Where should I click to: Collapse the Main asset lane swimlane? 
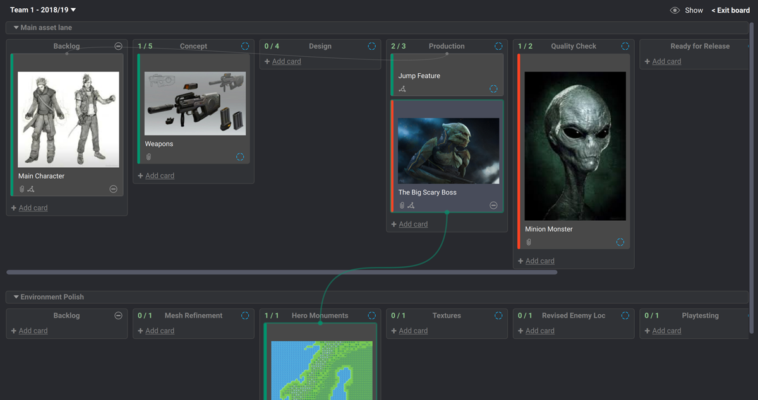[16, 28]
